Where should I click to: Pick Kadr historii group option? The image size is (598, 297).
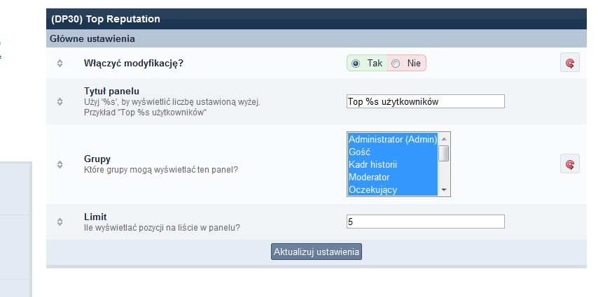point(392,164)
